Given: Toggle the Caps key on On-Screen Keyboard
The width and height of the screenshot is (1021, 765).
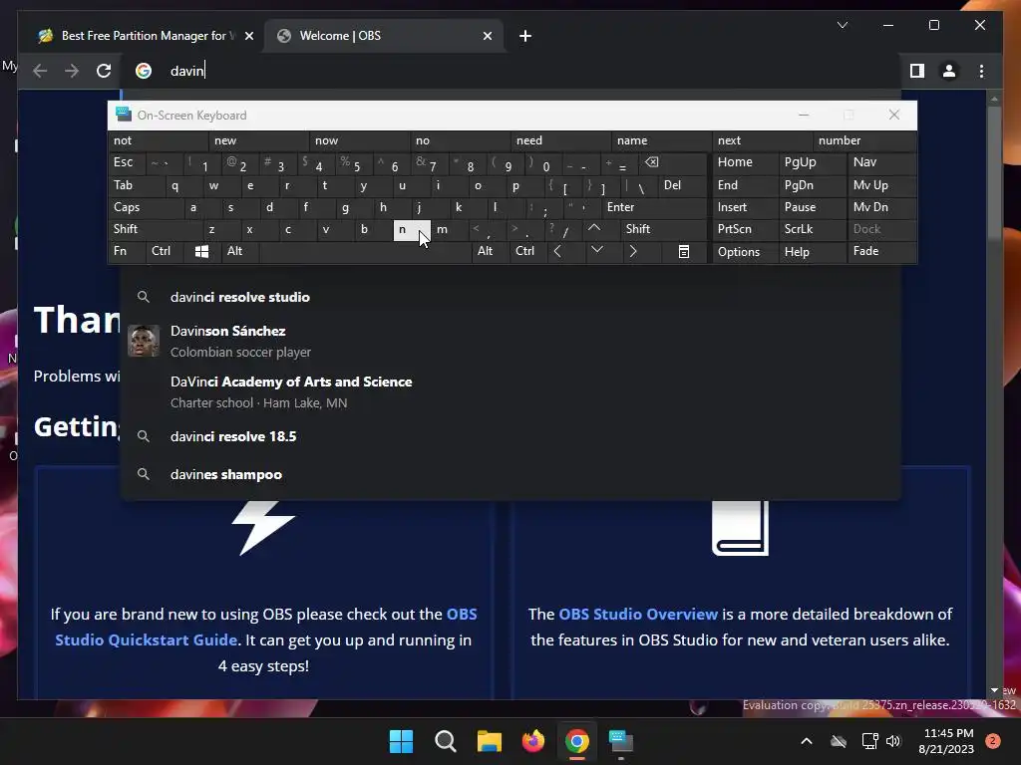Looking at the screenshot, I should pyautogui.click(x=145, y=207).
